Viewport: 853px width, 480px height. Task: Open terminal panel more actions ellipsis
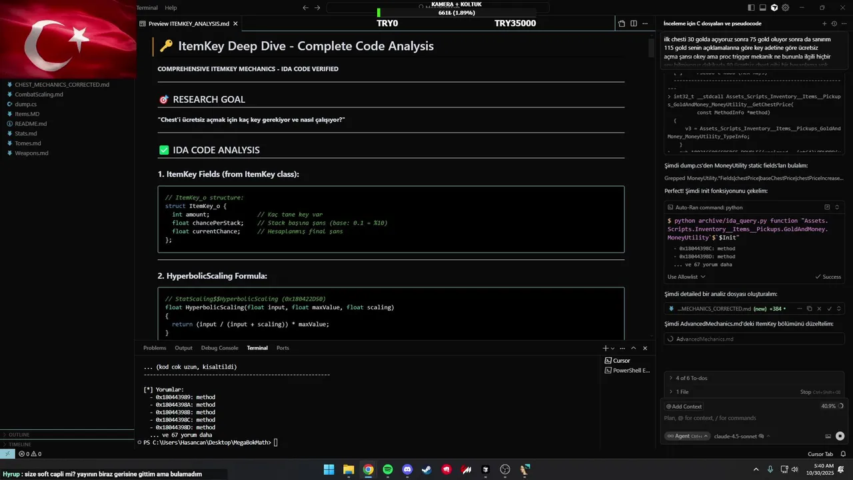(622, 348)
